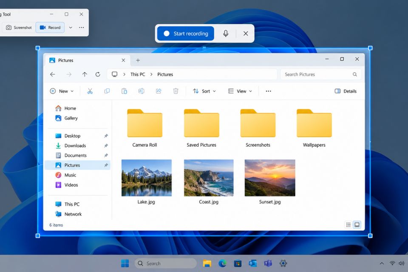Select the Wallpapers folder
The width and height of the screenshot is (408, 272).
pos(314,128)
